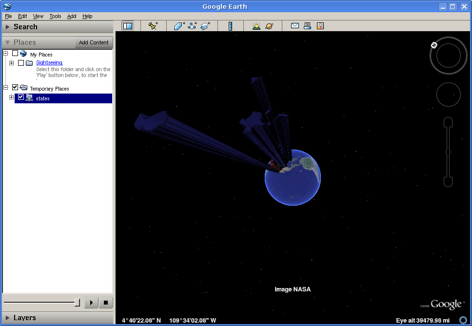Click the tour opacity slider handle
The height and width of the screenshot is (326, 472).
click(77, 303)
